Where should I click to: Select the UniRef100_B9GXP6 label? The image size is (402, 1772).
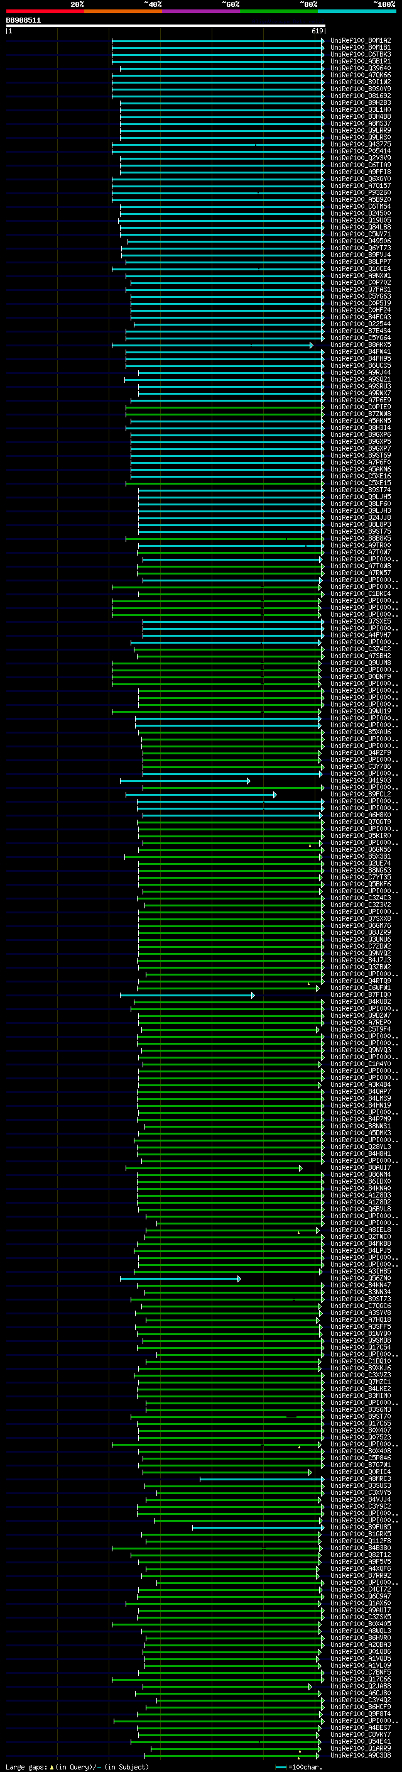tap(361, 435)
